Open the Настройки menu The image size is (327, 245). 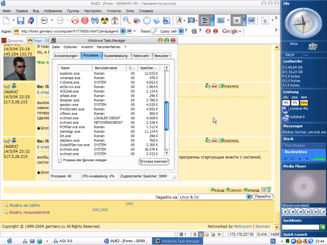pyautogui.click(x=93, y=11)
